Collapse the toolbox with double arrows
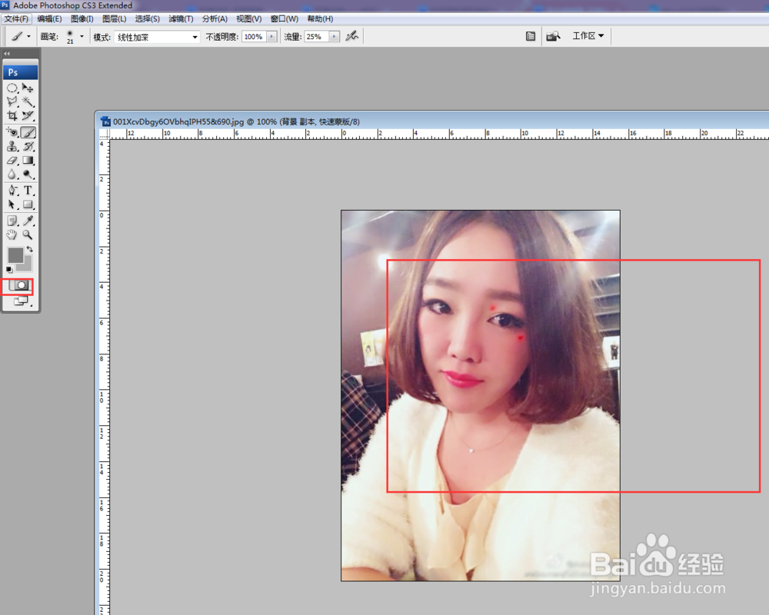This screenshot has height=615, width=769. click(x=7, y=53)
